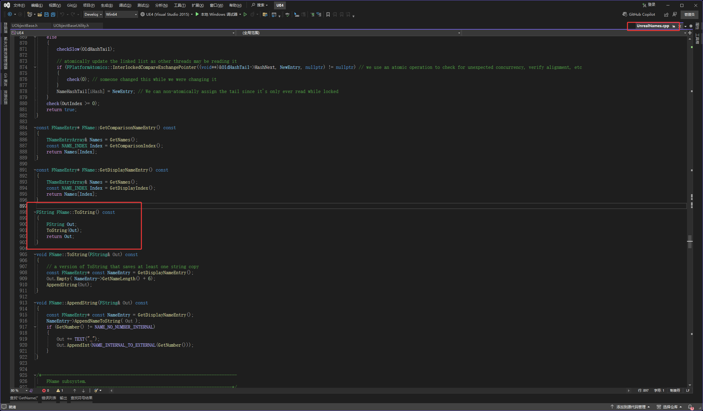The height and width of the screenshot is (411, 703).
Task: Click the Open File folder icon
Action: coord(40,14)
